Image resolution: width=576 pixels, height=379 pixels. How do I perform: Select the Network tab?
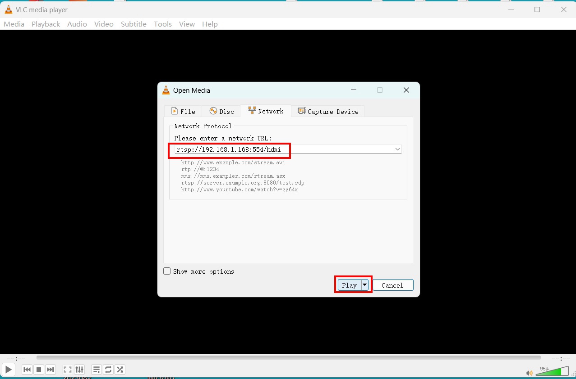point(266,111)
